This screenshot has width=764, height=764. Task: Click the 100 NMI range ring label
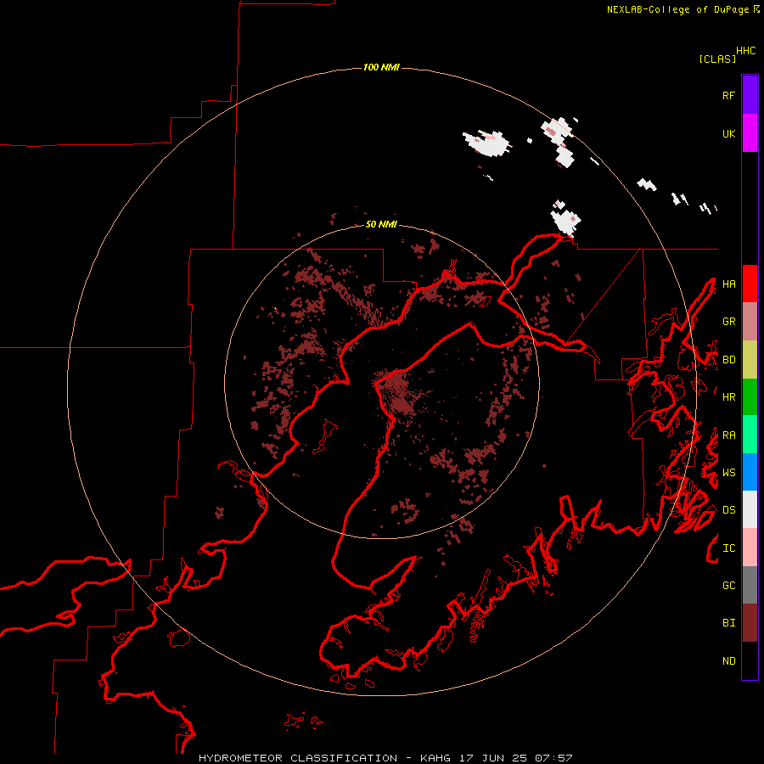tap(381, 67)
